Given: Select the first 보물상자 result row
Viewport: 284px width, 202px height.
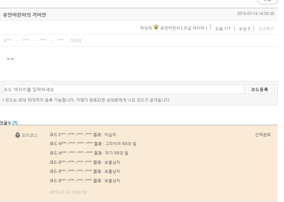Looking at the screenshot, I should (x=85, y=162).
